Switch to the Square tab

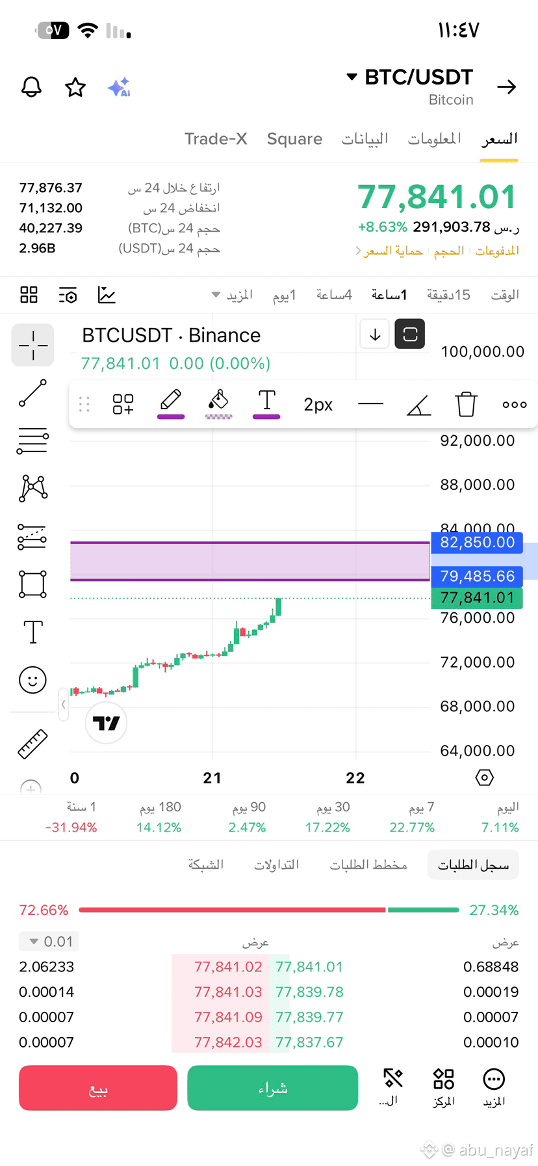(x=294, y=139)
